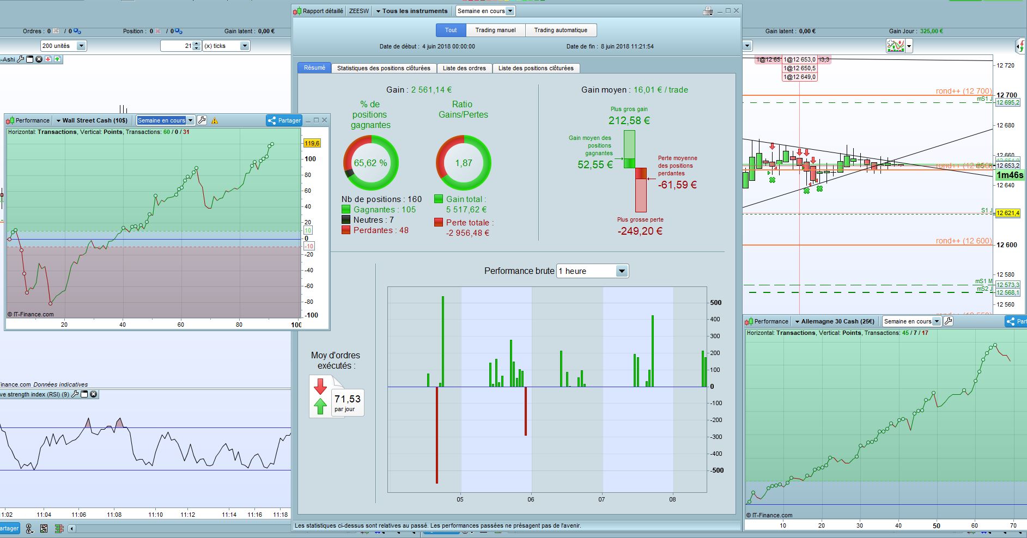This screenshot has height=538, width=1027.
Task: Expand the Performance brute 1 heure dropdown
Action: point(593,271)
